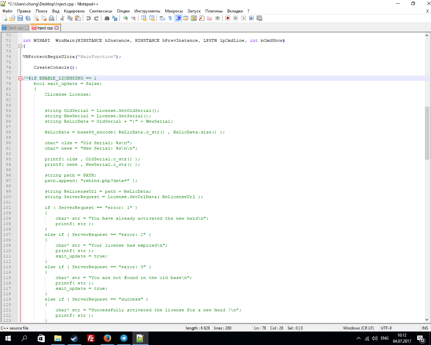Toggle the indent guide toolbar button
The width and height of the screenshot is (431, 345).
[178, 18]
